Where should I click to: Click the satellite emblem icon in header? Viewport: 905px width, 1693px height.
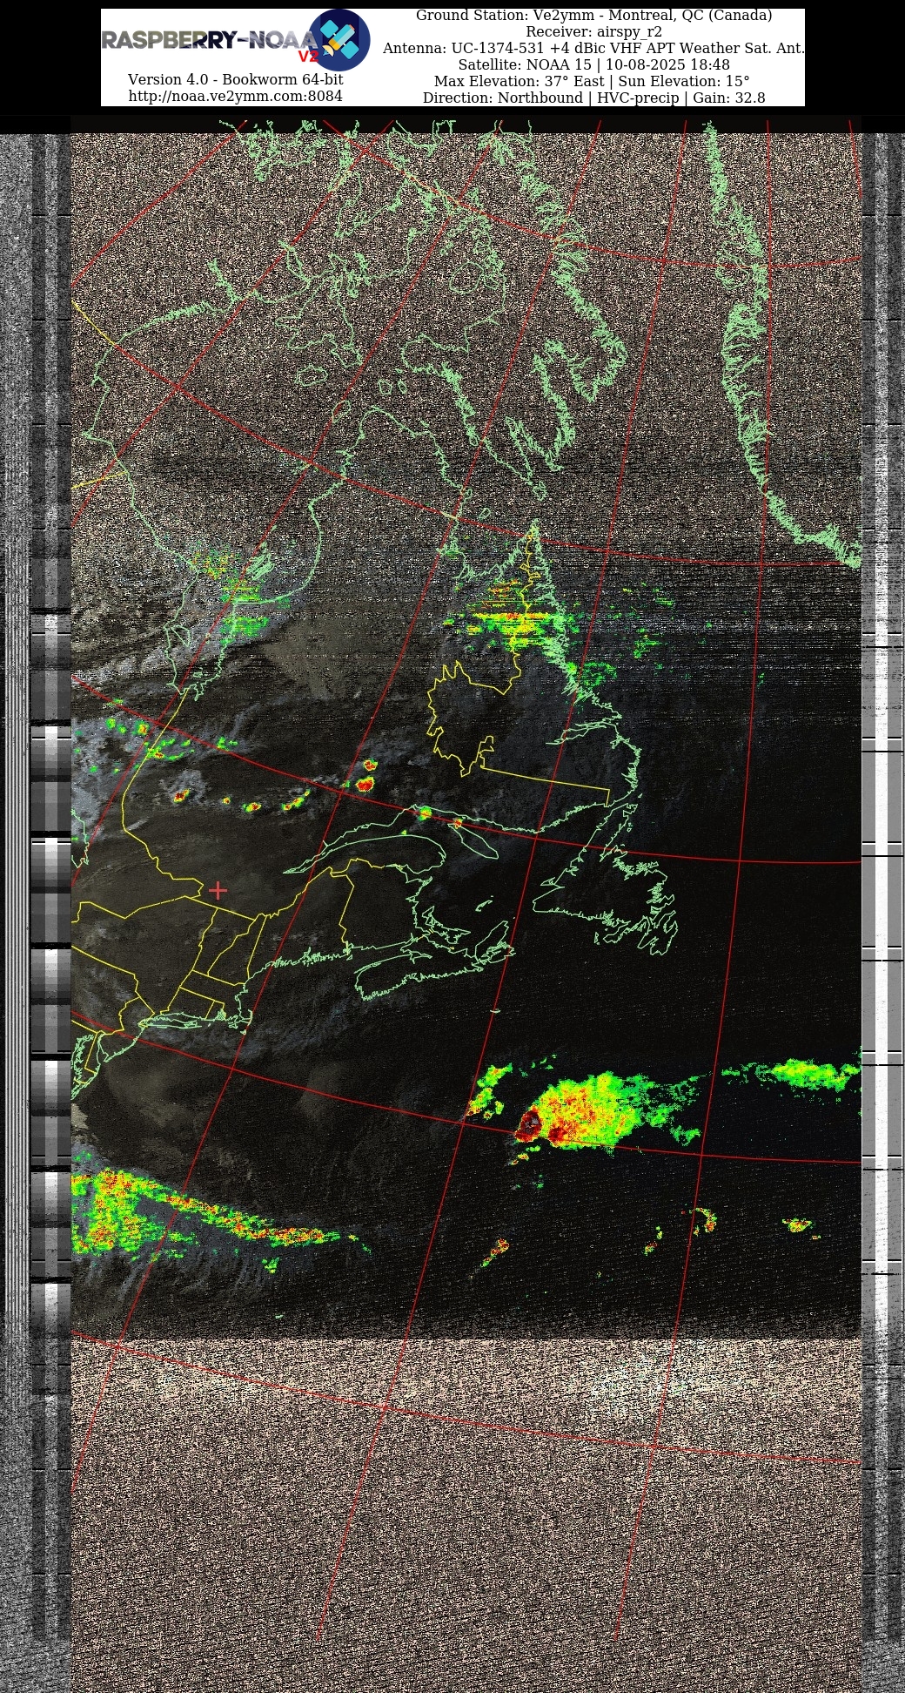[x=339, y=40]
